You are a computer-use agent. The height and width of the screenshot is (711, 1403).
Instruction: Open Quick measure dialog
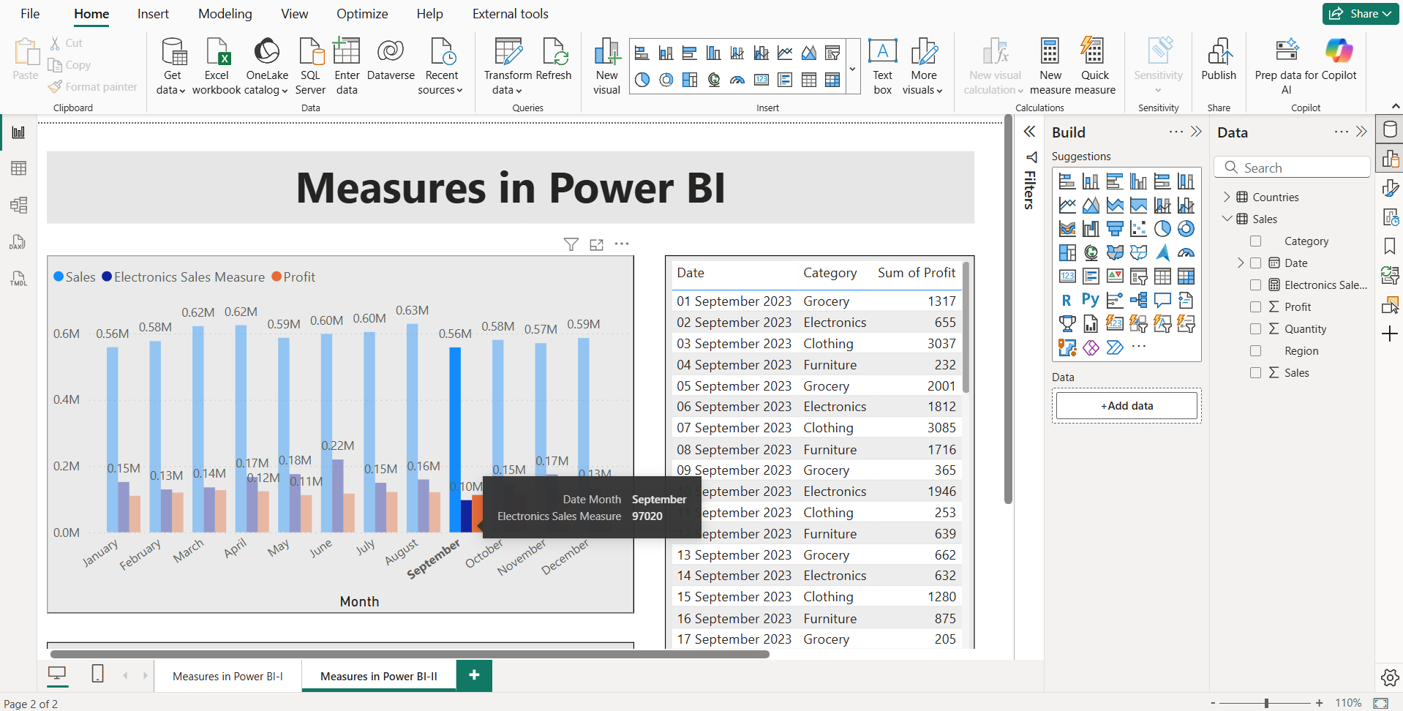coord(1094,64)
